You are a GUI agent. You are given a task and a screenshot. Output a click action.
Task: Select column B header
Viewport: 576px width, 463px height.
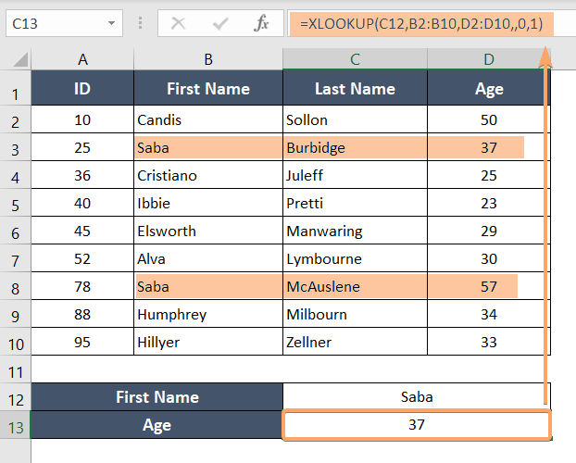tap(208, 59)
